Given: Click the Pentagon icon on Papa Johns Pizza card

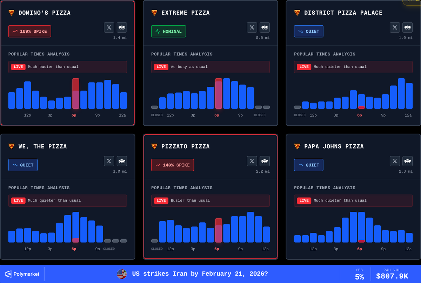Looking at the screenshot, I should [408, 161].
